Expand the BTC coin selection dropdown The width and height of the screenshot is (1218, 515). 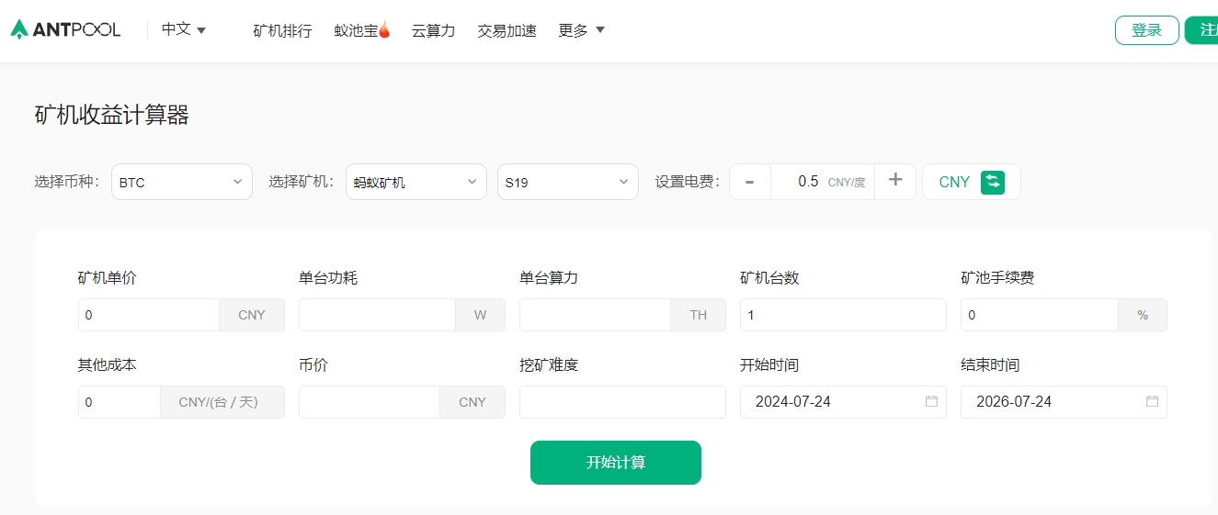click(x=181, y=182)
